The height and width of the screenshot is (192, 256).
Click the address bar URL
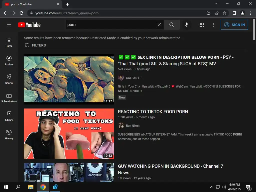click(x=67, y=13)
